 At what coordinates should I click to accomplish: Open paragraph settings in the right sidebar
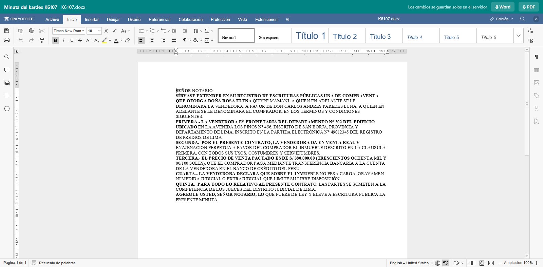coord(537,57)
